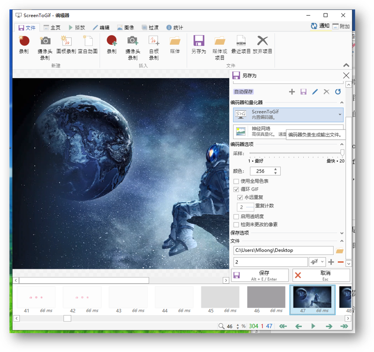
Task: Expand the 保存选项 section
Action: (x=342, y=233)
